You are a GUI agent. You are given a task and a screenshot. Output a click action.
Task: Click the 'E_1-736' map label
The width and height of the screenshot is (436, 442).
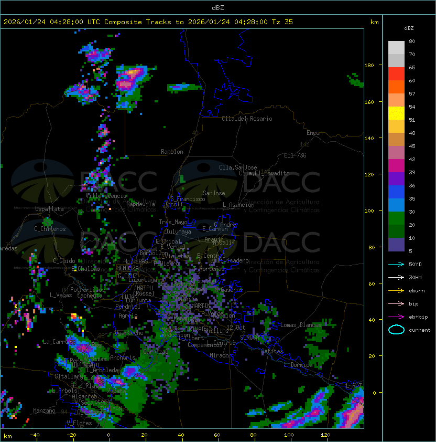pos(295,155)
